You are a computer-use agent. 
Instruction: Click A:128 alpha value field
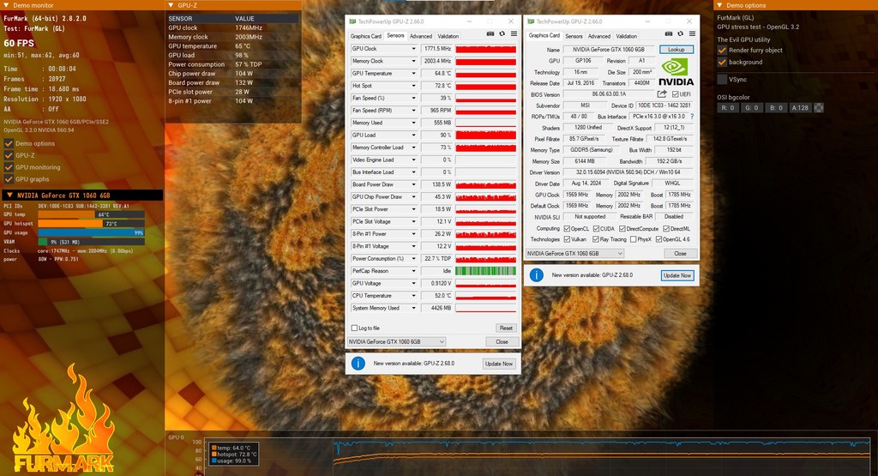coord(800,107)
